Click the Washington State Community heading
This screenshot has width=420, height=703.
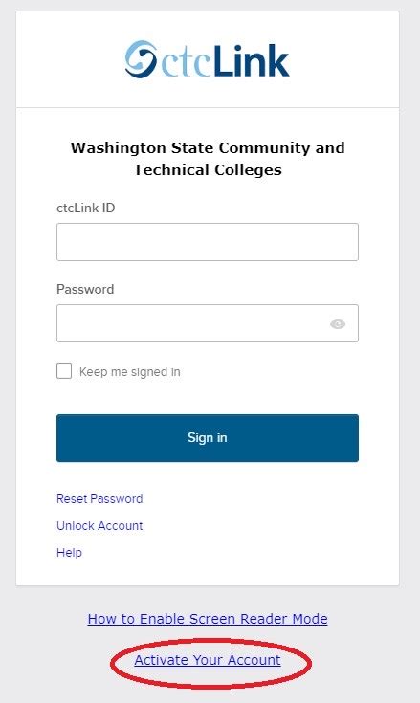(208, 148)
